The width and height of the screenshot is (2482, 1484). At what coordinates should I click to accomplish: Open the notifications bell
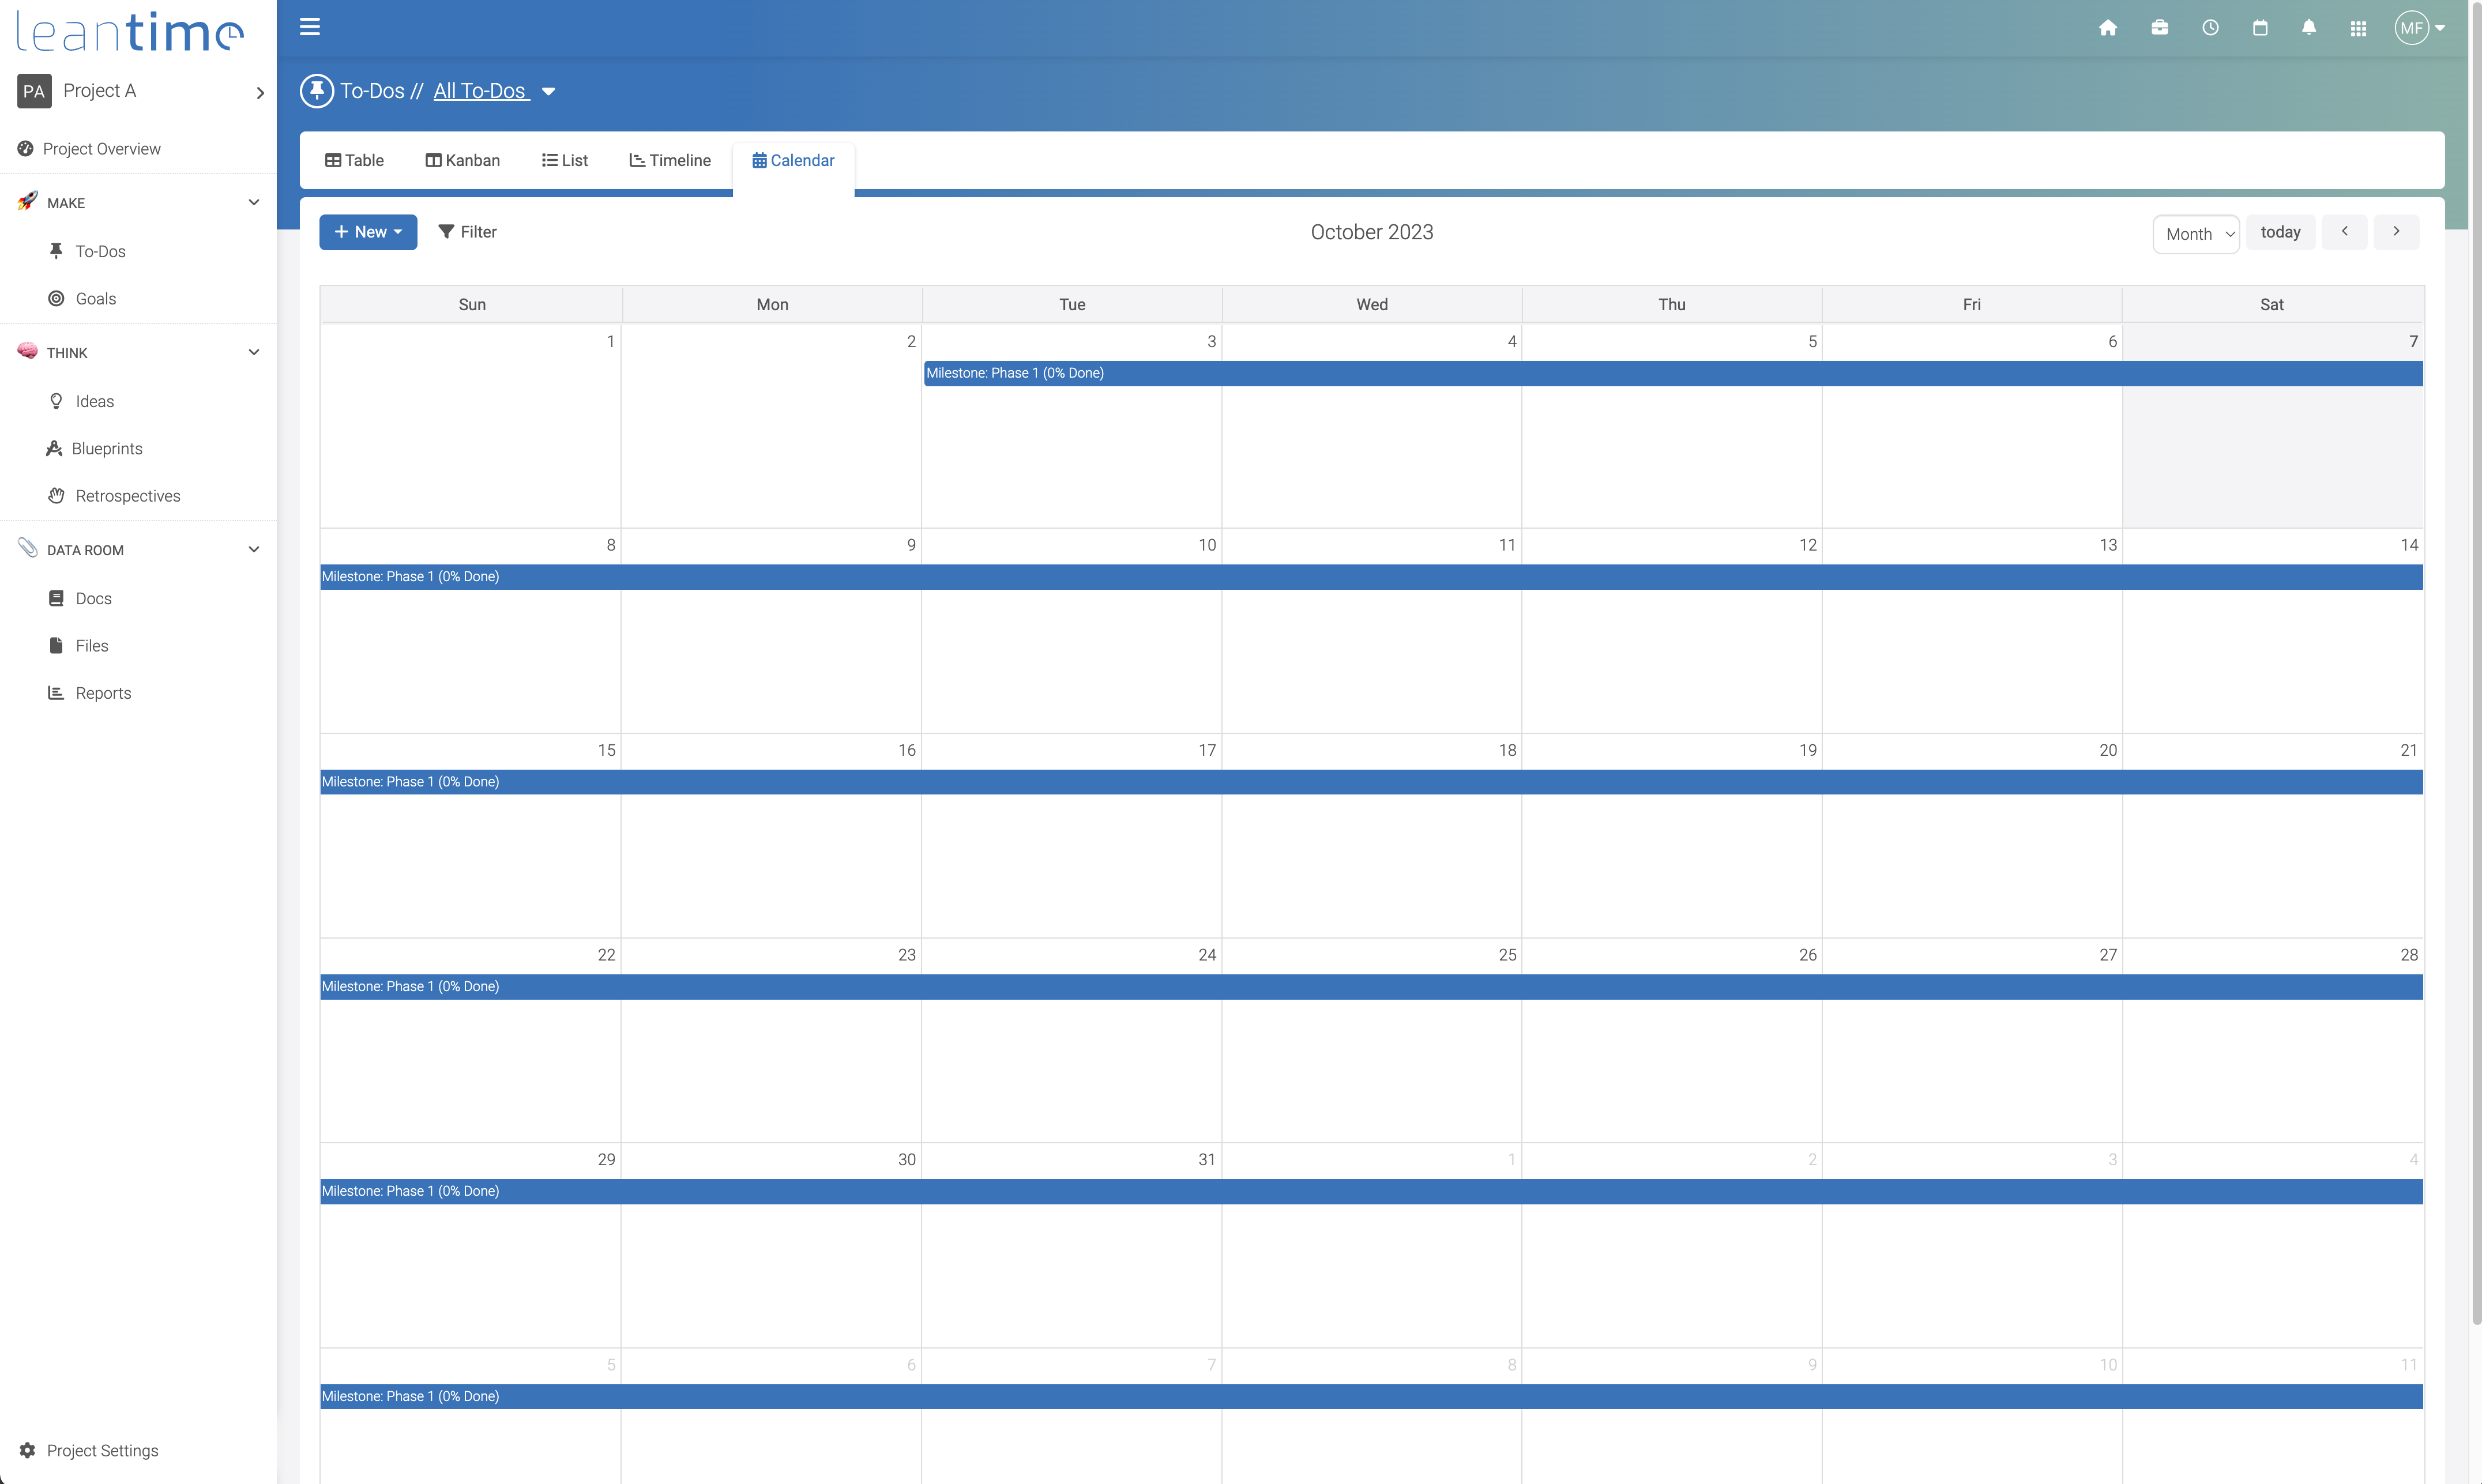tap(2309, 28)
